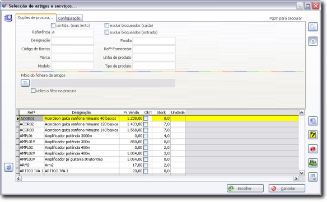Click the grid scroll-up arrow

click(302, 113)
